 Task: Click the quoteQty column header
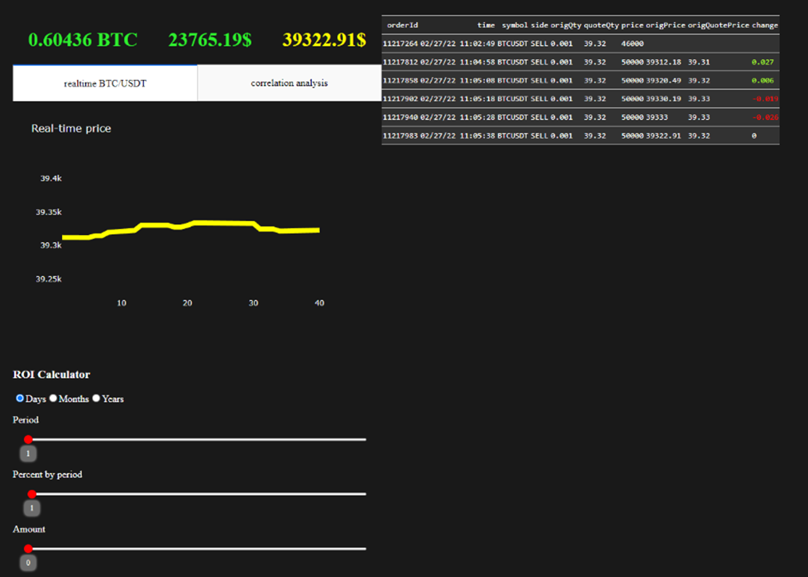(601, 25)
